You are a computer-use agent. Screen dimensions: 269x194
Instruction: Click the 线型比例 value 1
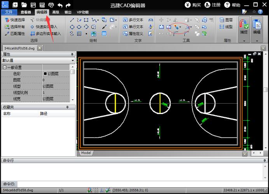click(x=56, y=92)
